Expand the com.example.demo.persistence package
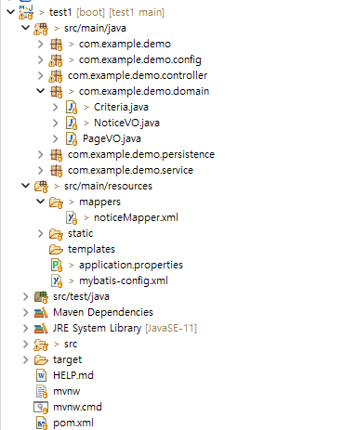This screenshot has height=430, width=343. (x=41, y=155)
